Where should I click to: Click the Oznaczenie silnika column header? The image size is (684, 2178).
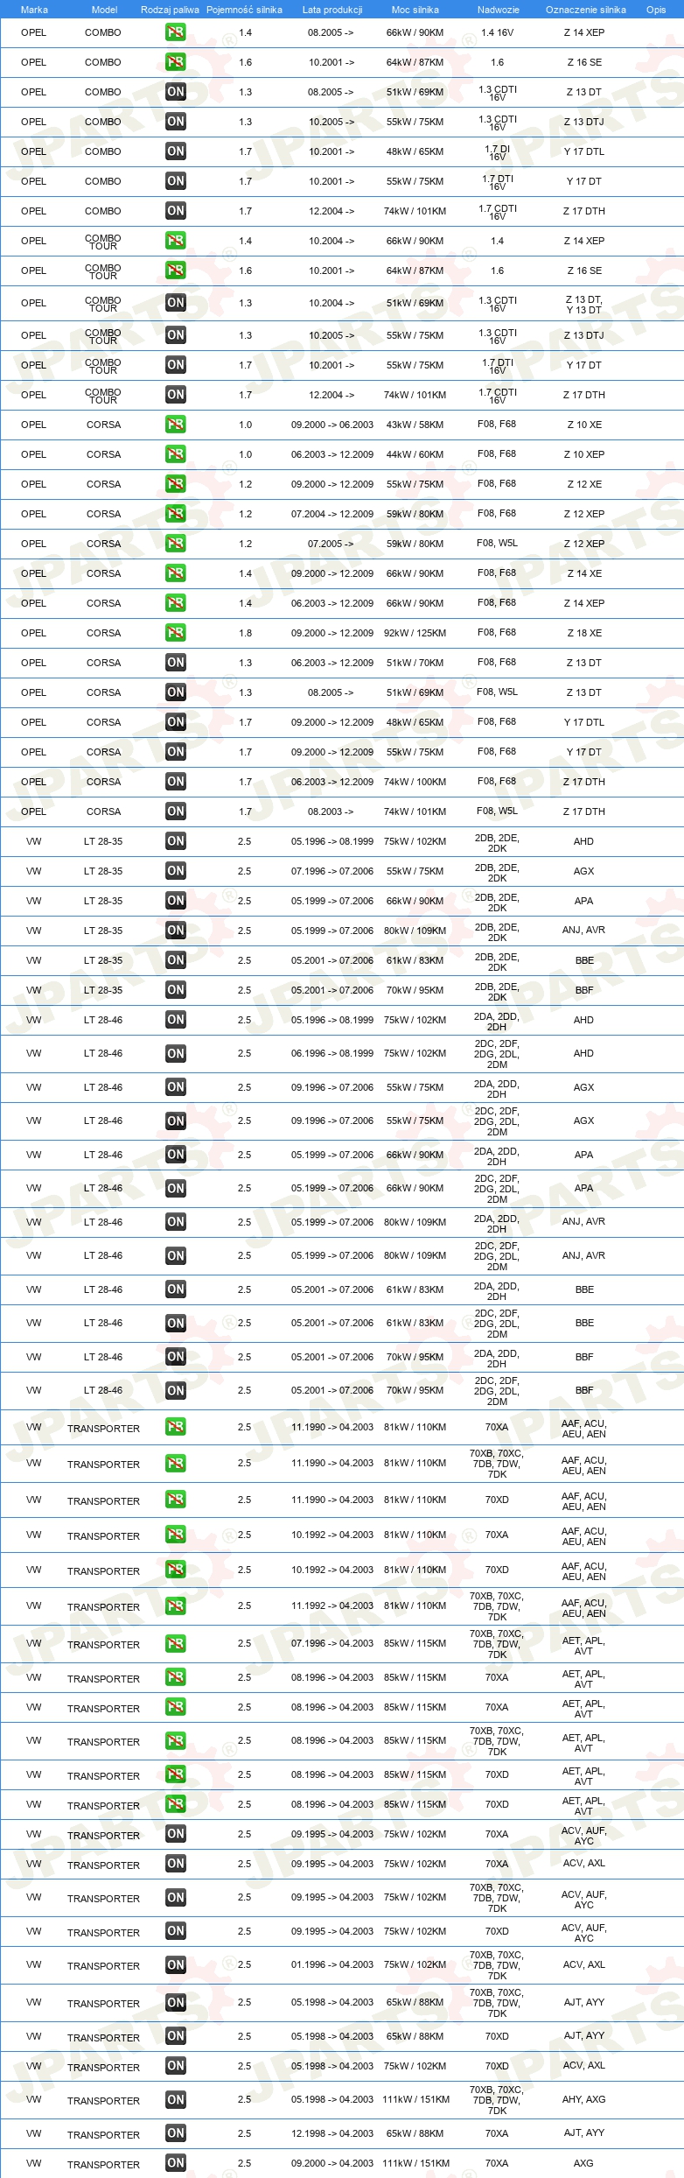pyautogui.click(x=585, y=10)
